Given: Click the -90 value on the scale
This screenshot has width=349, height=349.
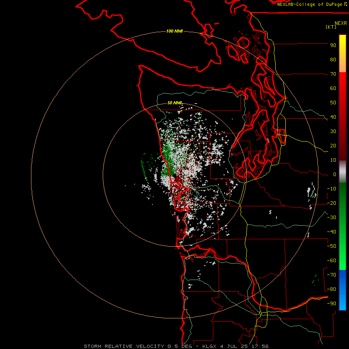Looking at the screenshot, I should pyautogui.click(x=332, y=304).
